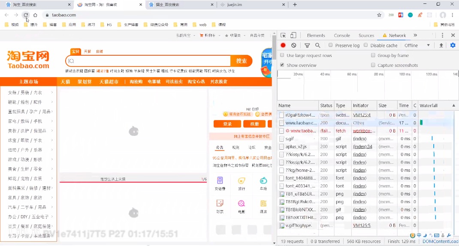The image size is (459, 246).
Task: Open network search magnifier
Action: point(317,45)
